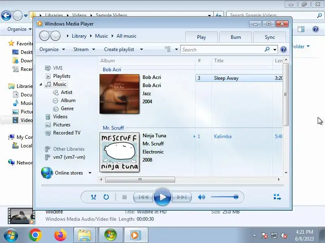Screen dimensions: 325x243
Task: Launch Firefox from the taskbar
Action: (x=60, y=235)
